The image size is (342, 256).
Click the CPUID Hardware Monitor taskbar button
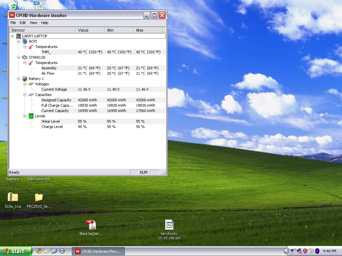pos(98,251)
